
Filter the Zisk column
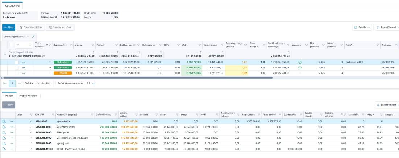200,45
